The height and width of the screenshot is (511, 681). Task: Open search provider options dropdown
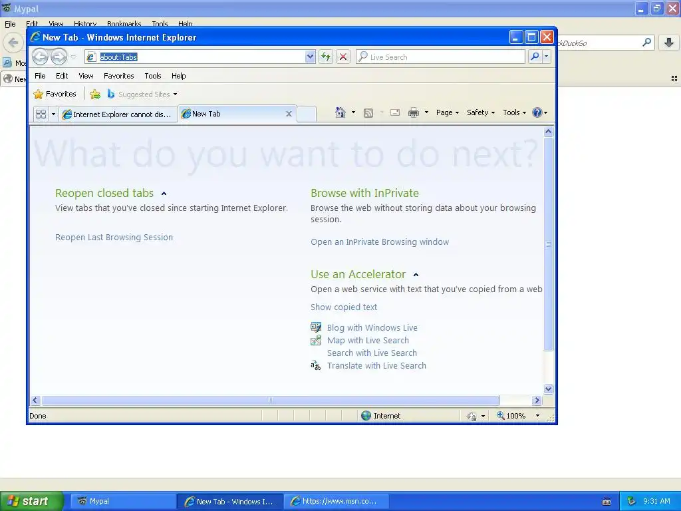(547, 57)
